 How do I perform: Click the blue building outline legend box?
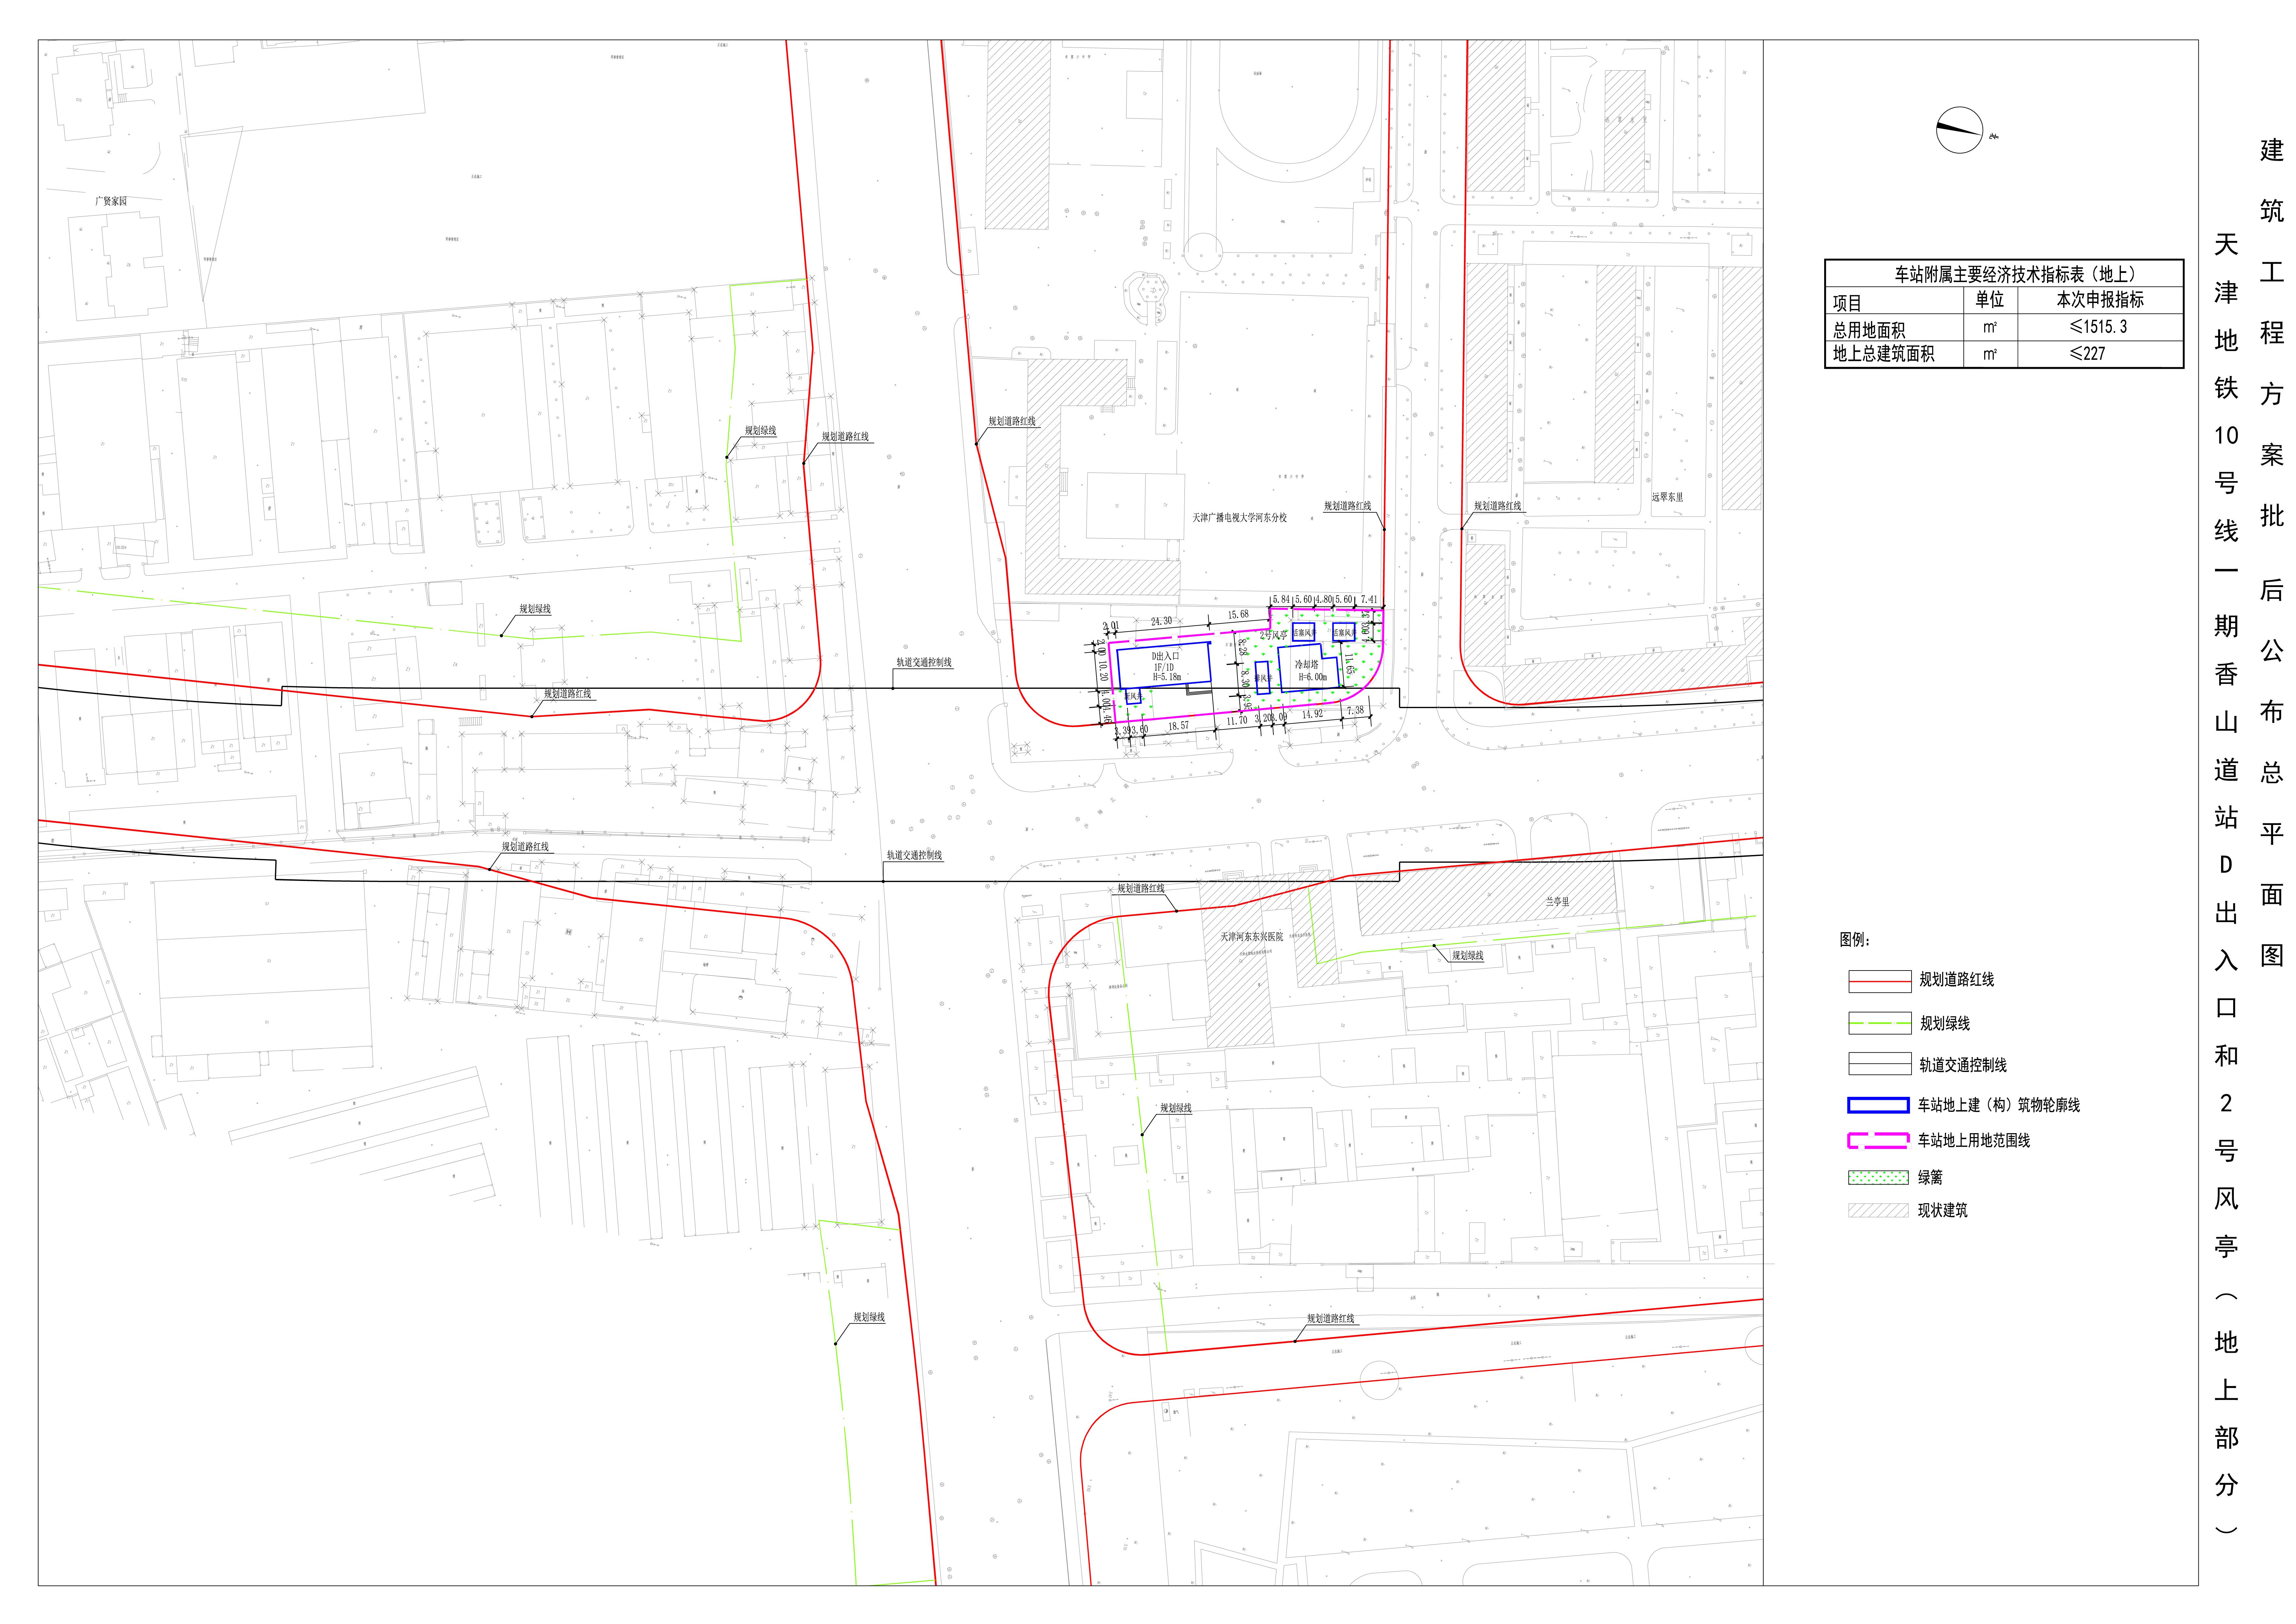tap(1879, 1105)
